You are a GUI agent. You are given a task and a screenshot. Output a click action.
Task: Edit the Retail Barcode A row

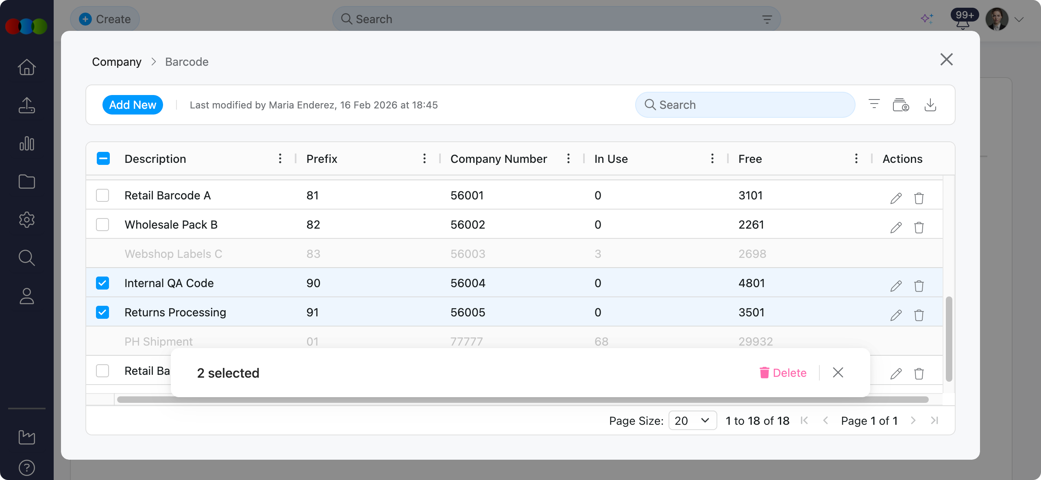click(896, 198)
